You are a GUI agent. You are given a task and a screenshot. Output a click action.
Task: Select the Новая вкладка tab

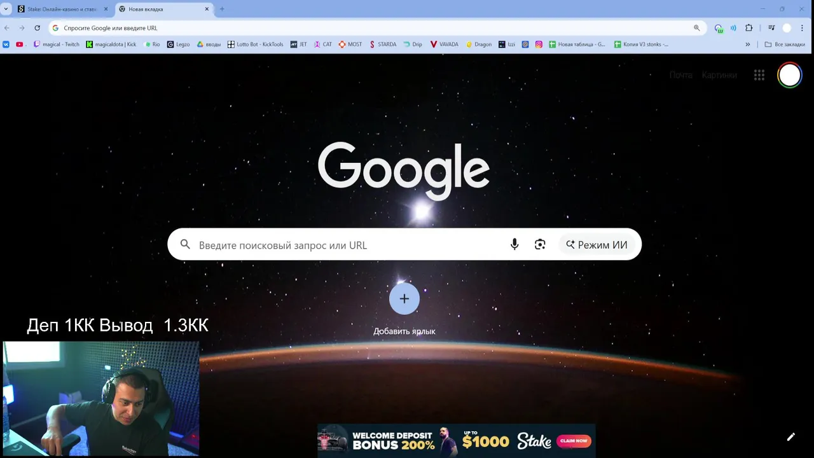tap(164, 9)
